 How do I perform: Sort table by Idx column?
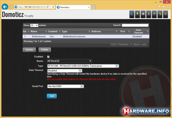(26, 32)
